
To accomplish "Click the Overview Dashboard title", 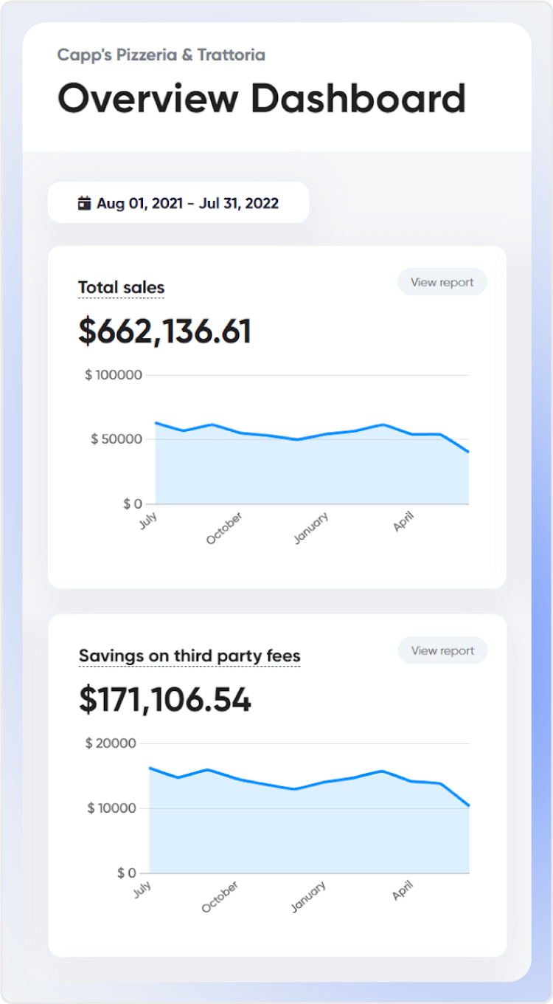I will tap(262, 98).
